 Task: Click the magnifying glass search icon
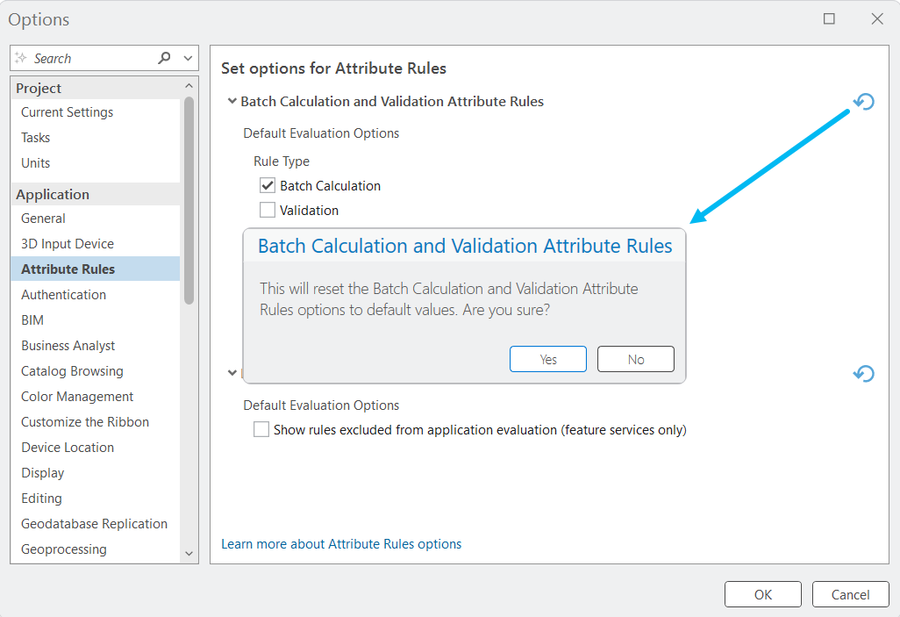[165, 58]
